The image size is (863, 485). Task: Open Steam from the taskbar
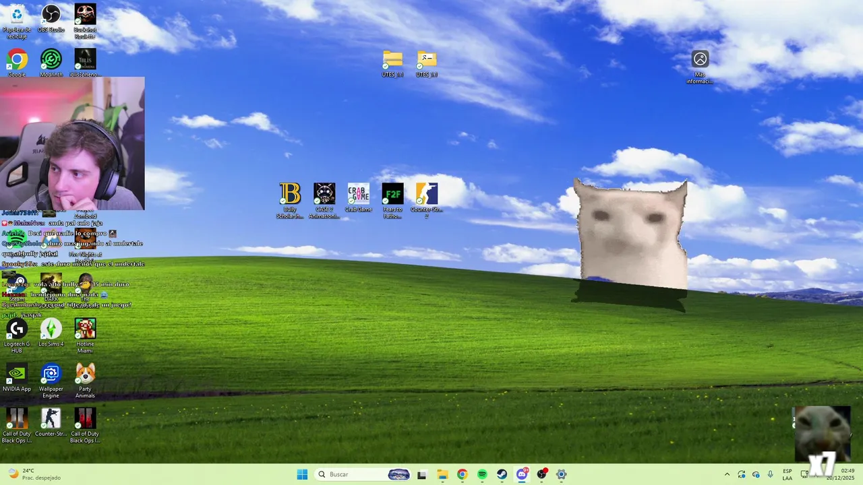pyautogui.click(x=502, y=474)
